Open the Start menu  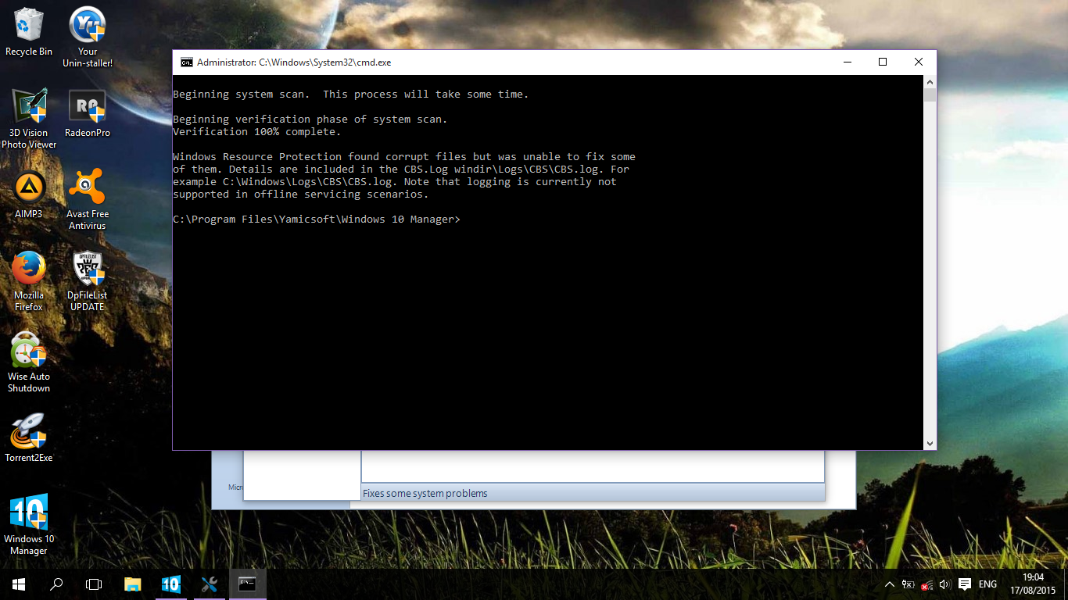(19, 584)
